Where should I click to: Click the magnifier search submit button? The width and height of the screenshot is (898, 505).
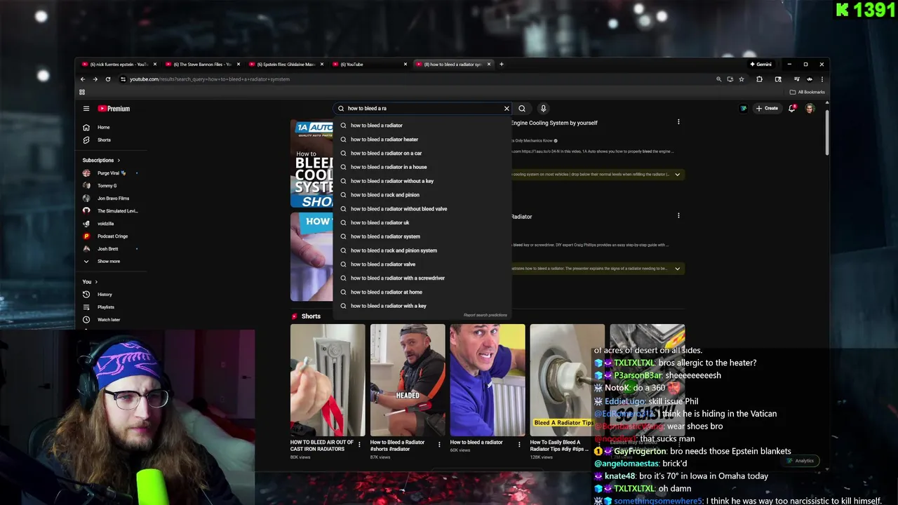click(522, 109)
